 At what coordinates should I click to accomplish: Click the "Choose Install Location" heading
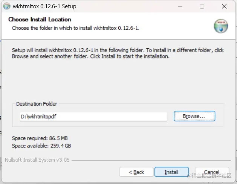[40, 19]
